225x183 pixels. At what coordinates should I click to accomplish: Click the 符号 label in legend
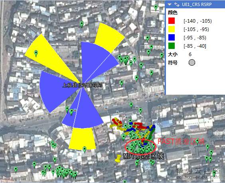click(173, 63)
